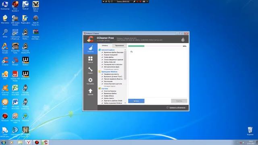The height and width of the screenshot is (145, 258).
Task: Click the CCleaner taskbar button
Action: [45, 142]
